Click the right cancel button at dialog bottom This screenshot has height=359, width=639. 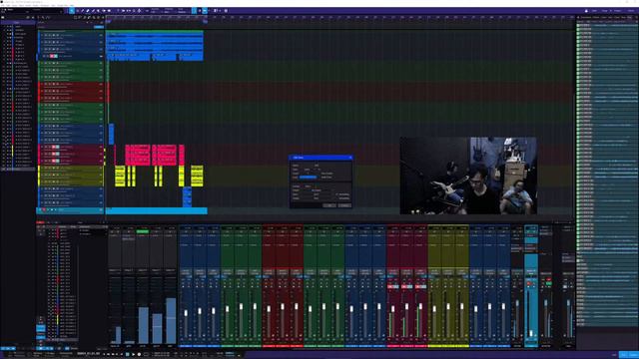tap(344, 205)
